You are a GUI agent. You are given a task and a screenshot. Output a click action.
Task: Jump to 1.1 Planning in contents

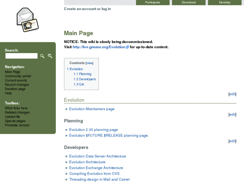83,74
